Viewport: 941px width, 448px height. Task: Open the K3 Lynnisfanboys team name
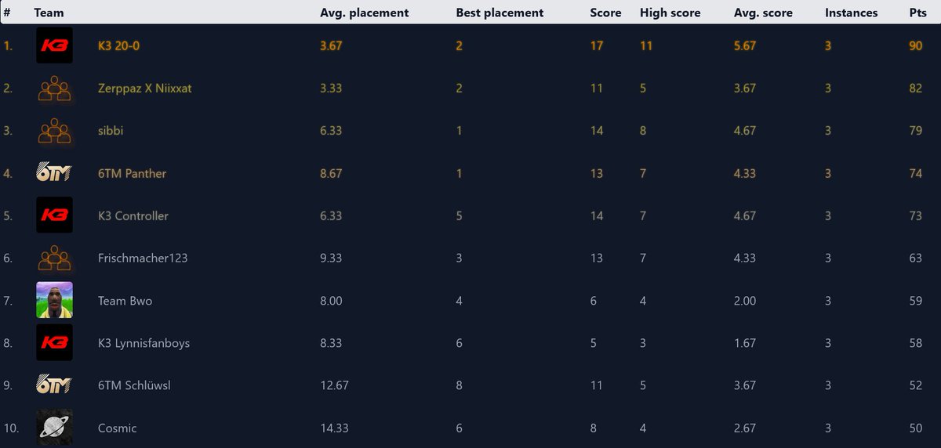coord(144,342)
